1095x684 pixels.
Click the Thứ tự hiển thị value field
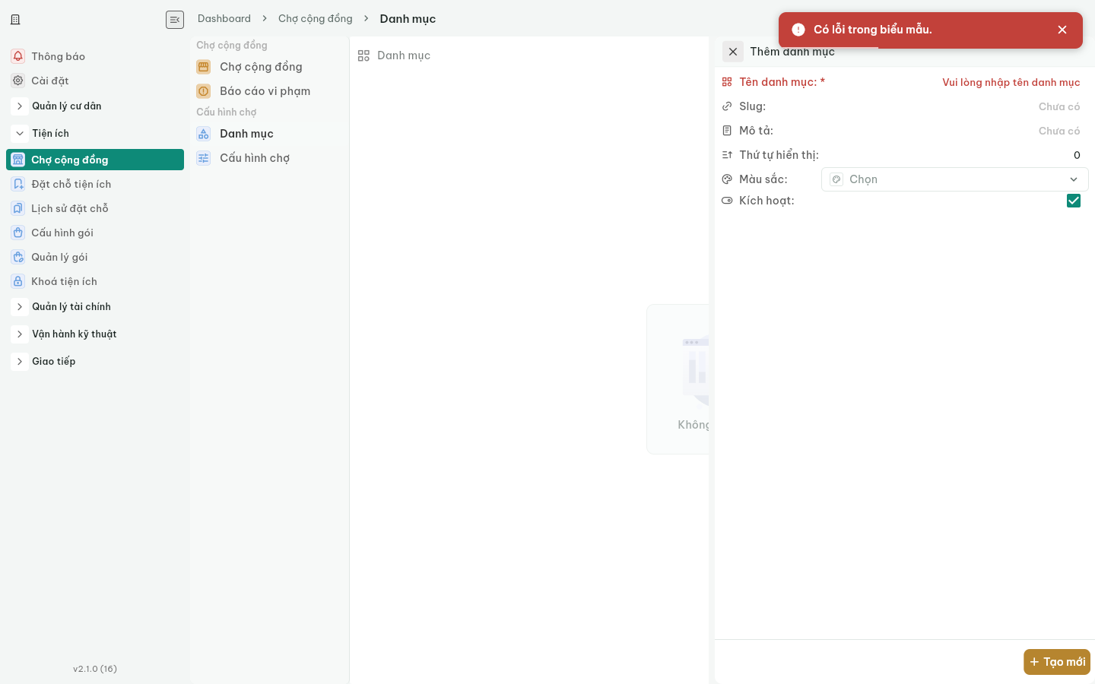click(x=954, y=155)
